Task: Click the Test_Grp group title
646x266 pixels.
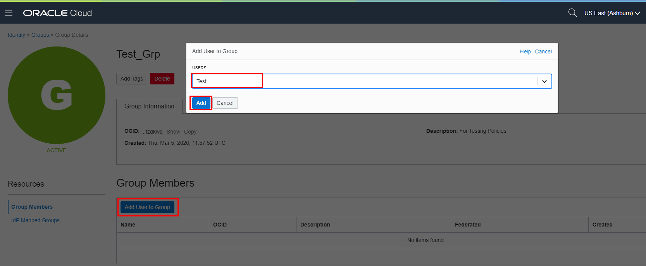Action: tap(138, 54)
